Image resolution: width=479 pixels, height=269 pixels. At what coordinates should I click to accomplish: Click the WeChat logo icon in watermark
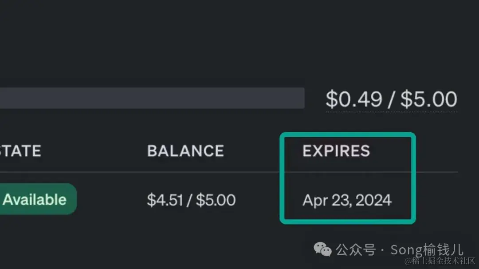(x=322, y=250)
